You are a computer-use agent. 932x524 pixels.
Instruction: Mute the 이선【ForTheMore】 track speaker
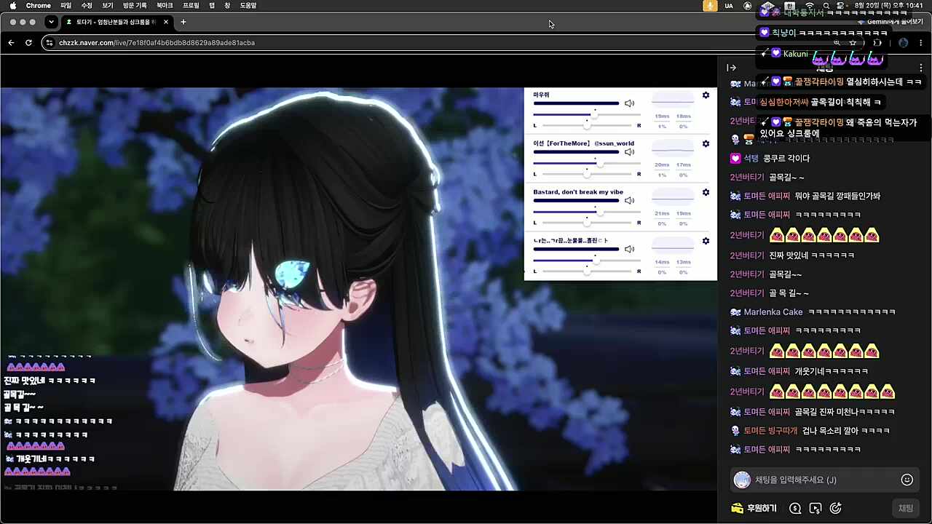[x=629, y=152]
